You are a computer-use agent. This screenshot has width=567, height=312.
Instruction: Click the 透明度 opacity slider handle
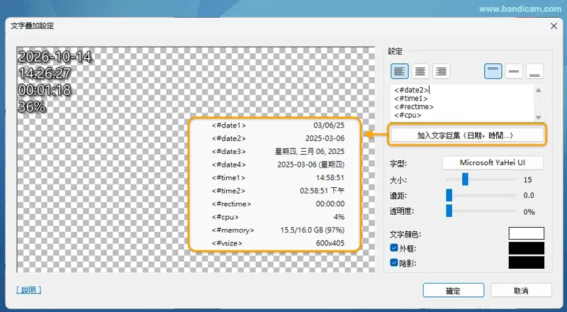pos(449,211)
